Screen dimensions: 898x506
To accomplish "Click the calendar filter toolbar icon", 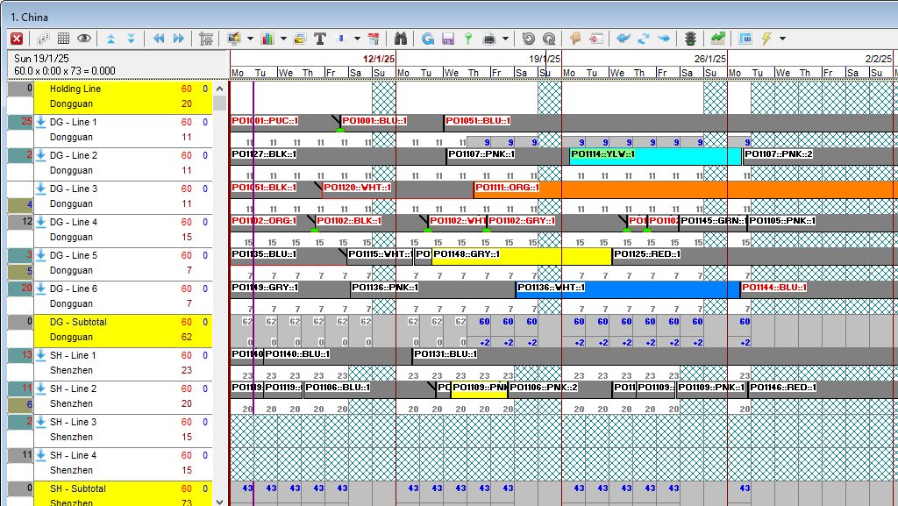I will click(374, 39).
